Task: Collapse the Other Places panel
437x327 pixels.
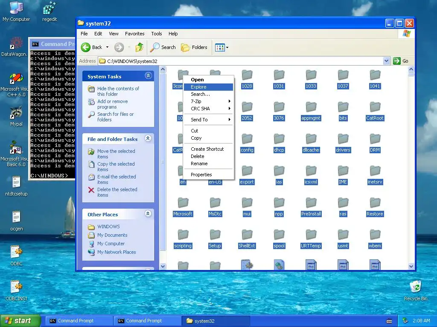Action: 148,214
